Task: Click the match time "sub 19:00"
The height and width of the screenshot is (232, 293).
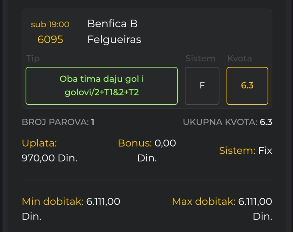Action: 50,24
